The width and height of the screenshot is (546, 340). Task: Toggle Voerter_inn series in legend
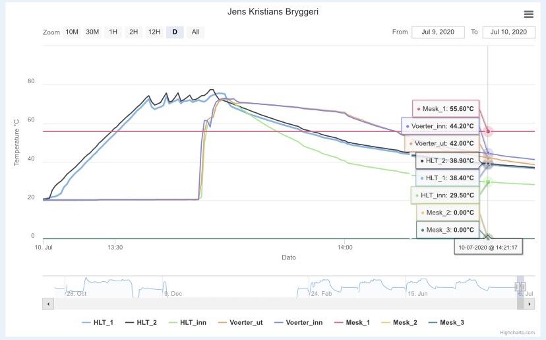pyautogui.click(x=299, y=323)
